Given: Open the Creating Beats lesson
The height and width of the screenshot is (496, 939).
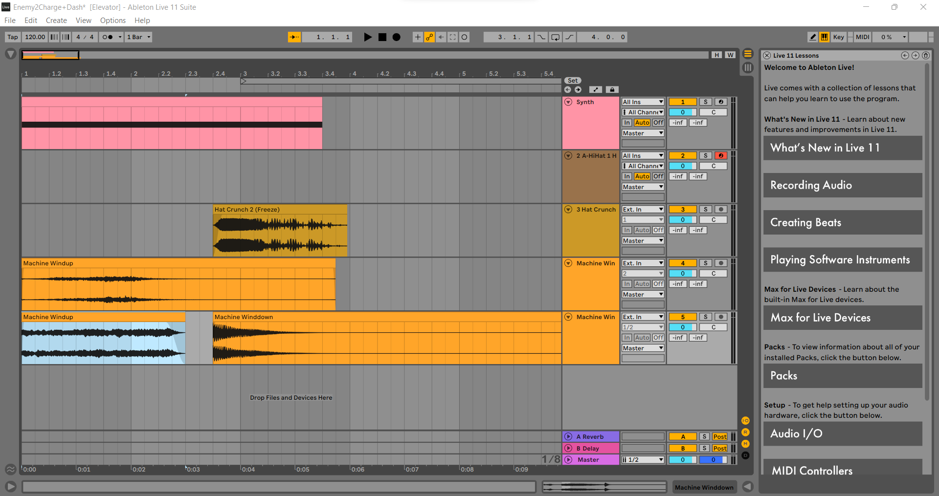Looking at the screenshot, I should click(843, 222).
